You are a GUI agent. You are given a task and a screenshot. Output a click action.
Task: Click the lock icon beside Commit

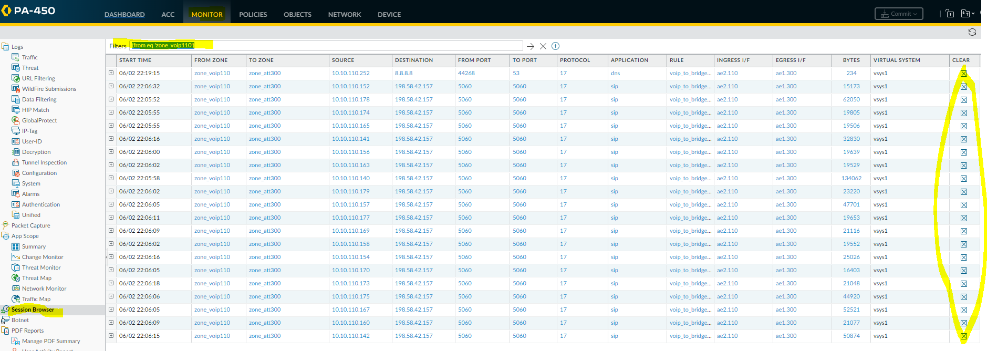point(950,14)
